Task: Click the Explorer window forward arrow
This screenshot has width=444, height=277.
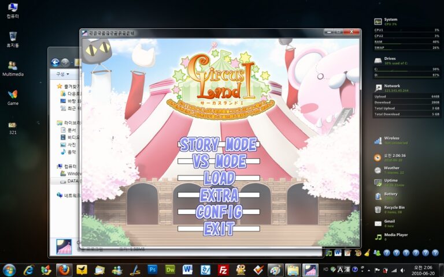Action: [65, 62]
